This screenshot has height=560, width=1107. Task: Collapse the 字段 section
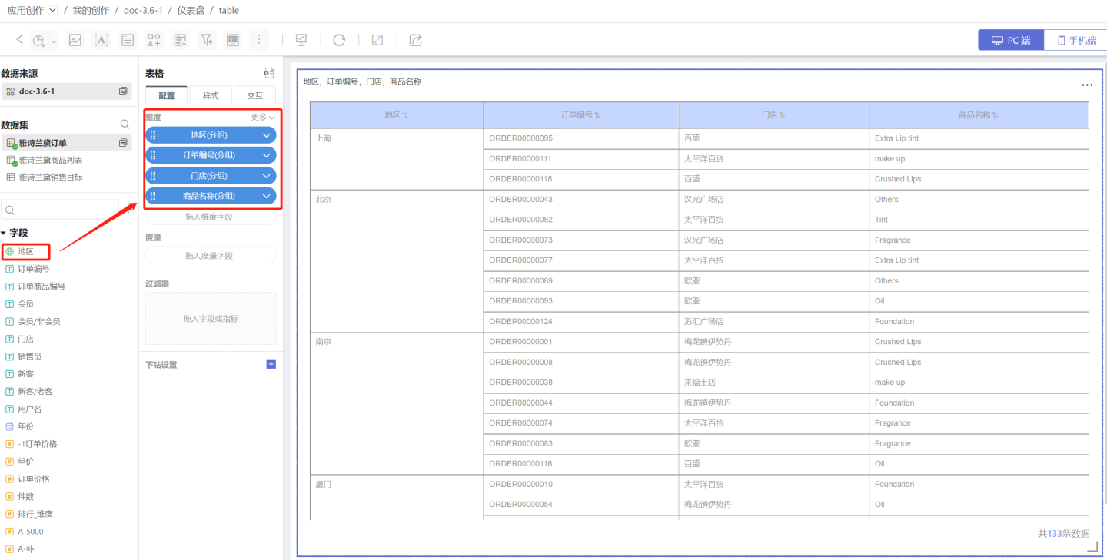coord(4,233)
